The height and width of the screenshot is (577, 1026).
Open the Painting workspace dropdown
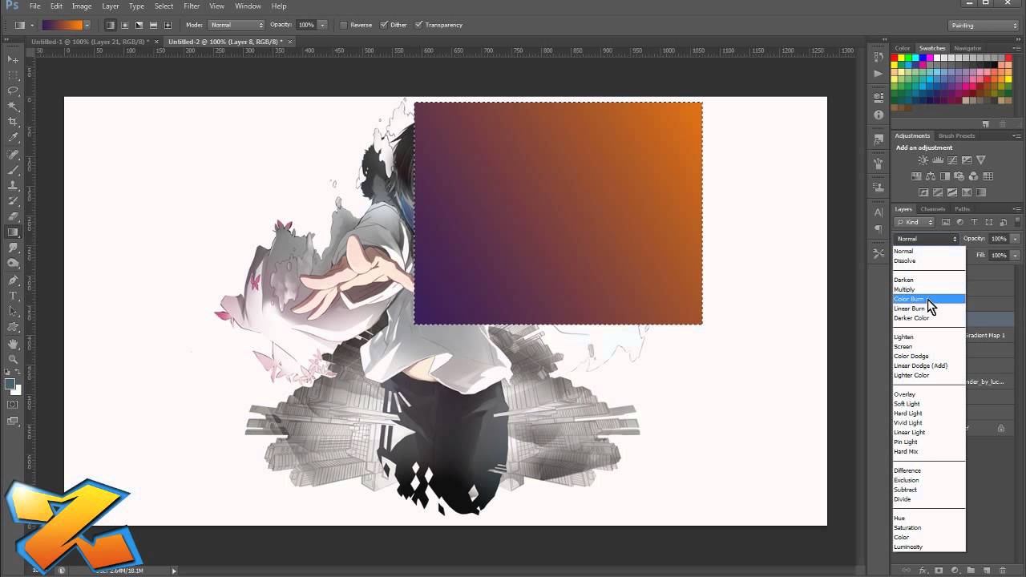point(983,25)
